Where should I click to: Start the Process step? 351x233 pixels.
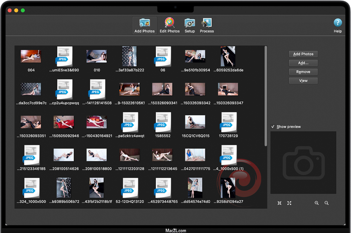(207, 25)
